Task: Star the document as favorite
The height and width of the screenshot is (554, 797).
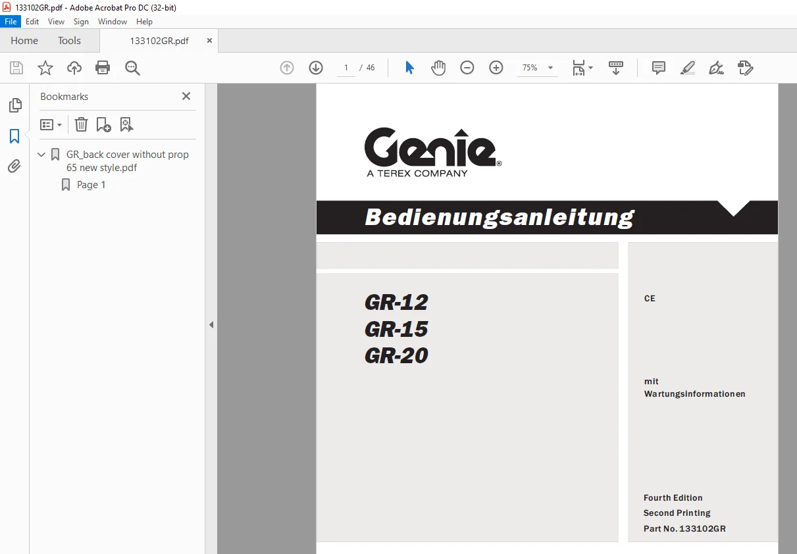Action: coord(45,68)
